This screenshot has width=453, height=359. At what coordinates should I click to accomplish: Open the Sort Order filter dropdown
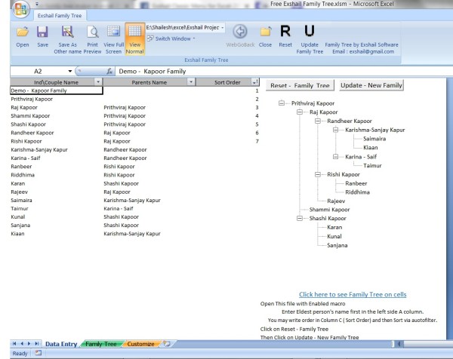(254, 81)
